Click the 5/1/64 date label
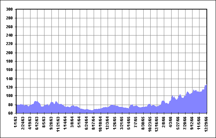The image size is (216, 138). click(79, 122)
